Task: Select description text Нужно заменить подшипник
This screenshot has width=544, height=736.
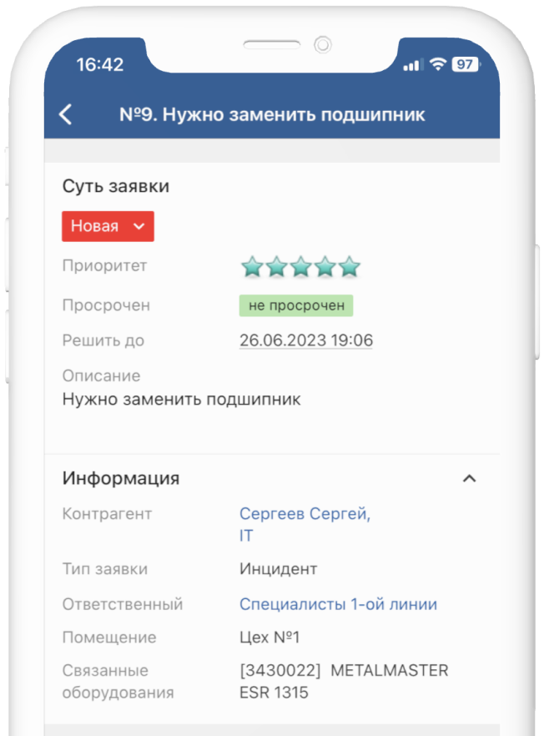Action: click(x=182, y=400)
